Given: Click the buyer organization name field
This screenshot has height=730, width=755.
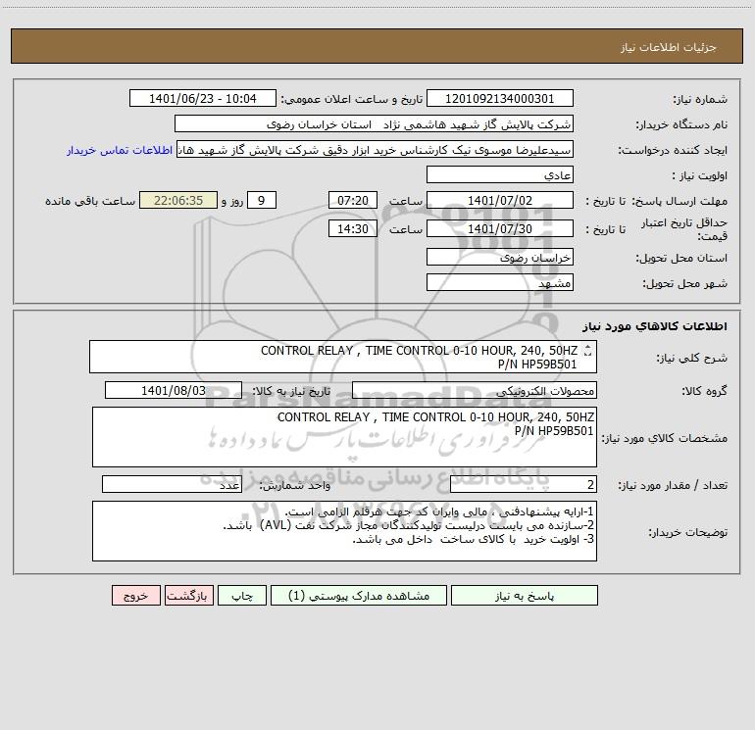Looking at the screenshot, I should click(374, 124).
